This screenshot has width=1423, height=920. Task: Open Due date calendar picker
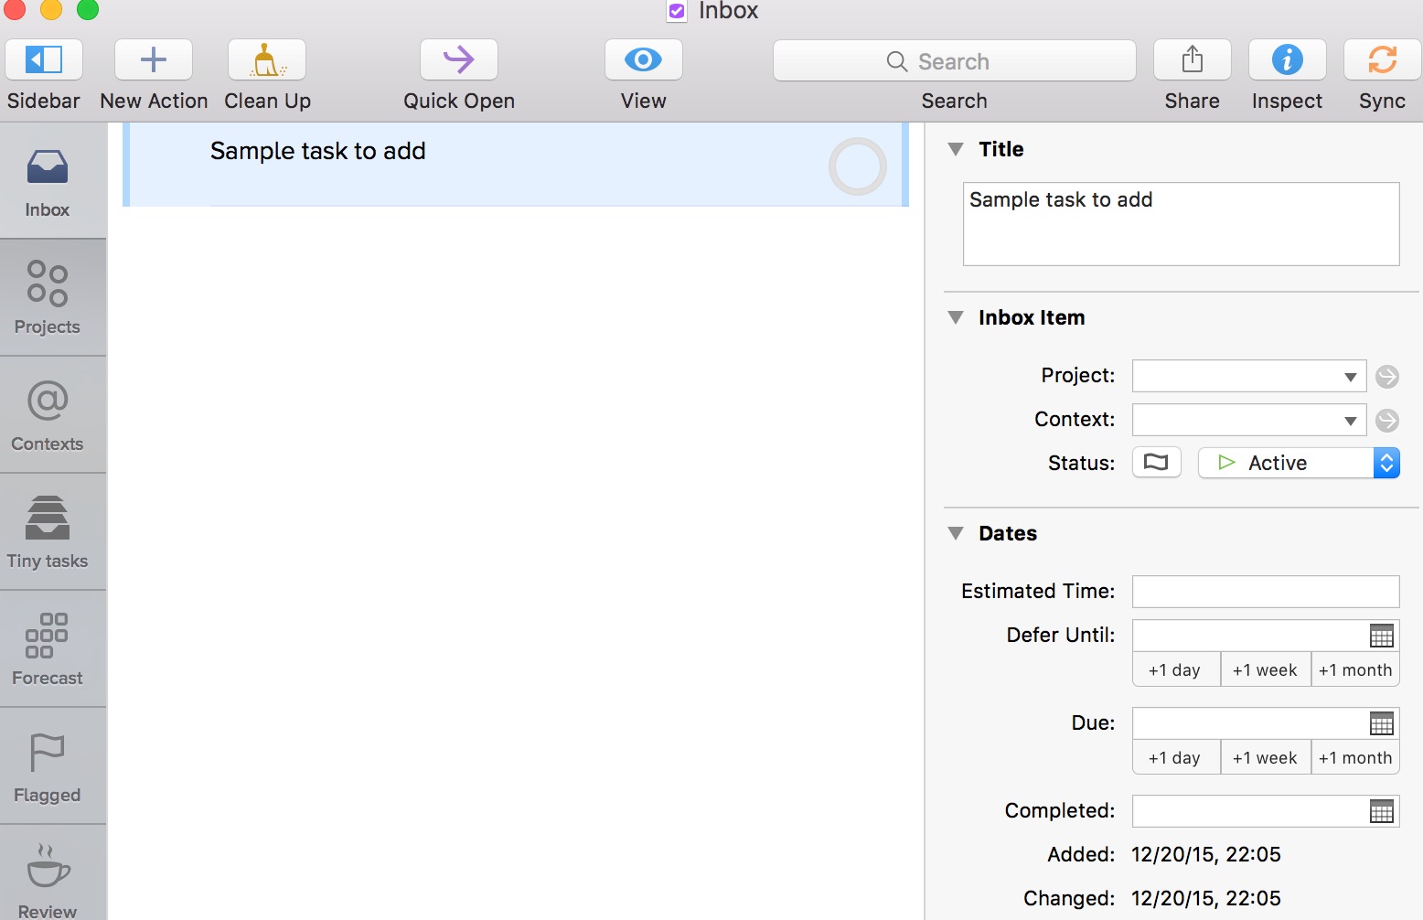coord(1382,723)
